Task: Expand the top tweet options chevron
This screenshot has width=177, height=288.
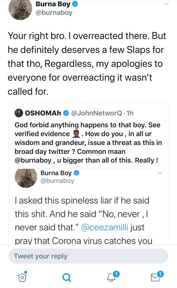Action: click(x=166, y=4)
